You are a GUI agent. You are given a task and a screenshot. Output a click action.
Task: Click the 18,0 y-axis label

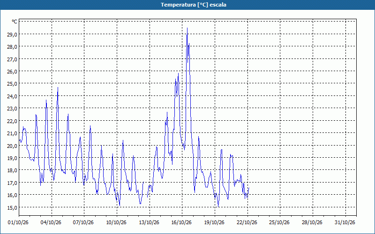pos(12,170)
